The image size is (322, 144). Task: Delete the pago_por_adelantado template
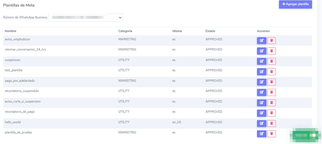[x=271, y=82]
